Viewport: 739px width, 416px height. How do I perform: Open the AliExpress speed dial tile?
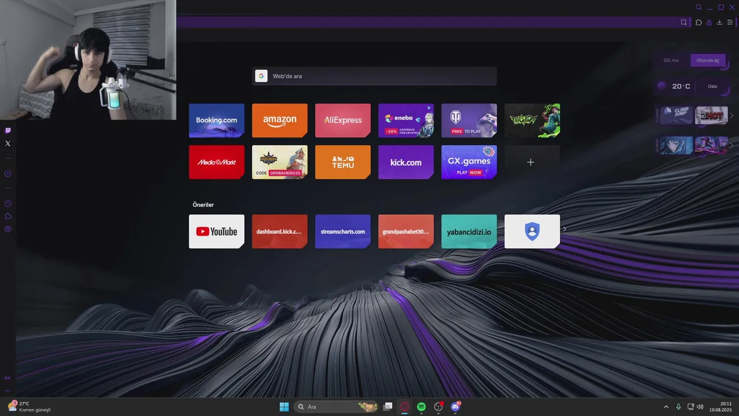click(343, 120)
